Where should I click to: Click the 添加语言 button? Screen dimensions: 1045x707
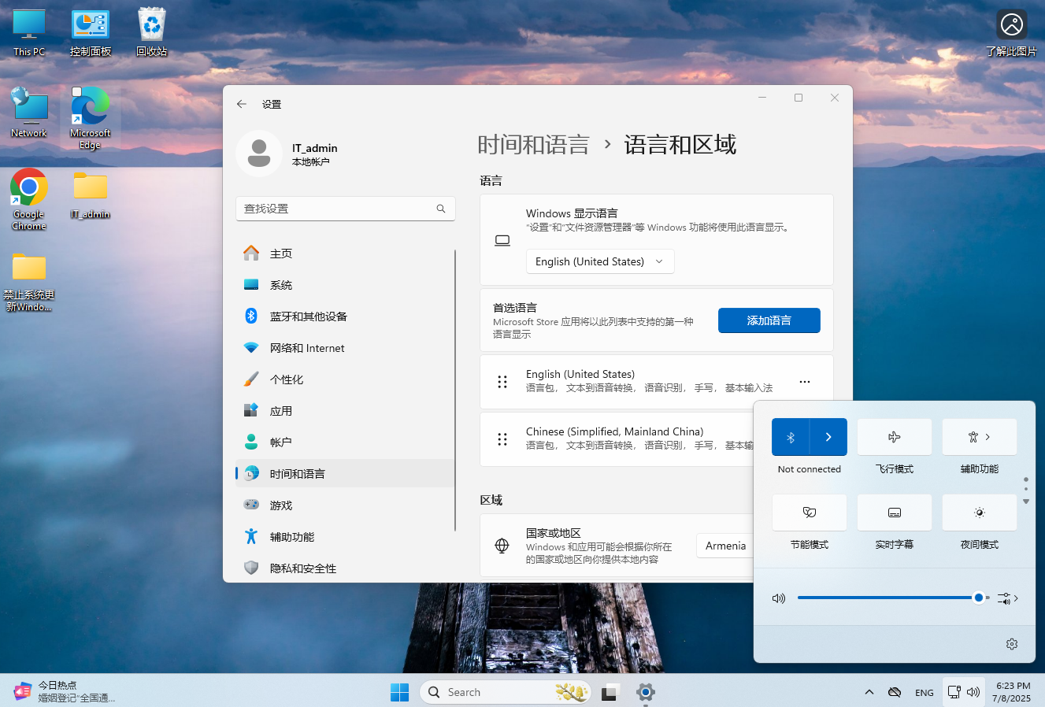point(769,320)
